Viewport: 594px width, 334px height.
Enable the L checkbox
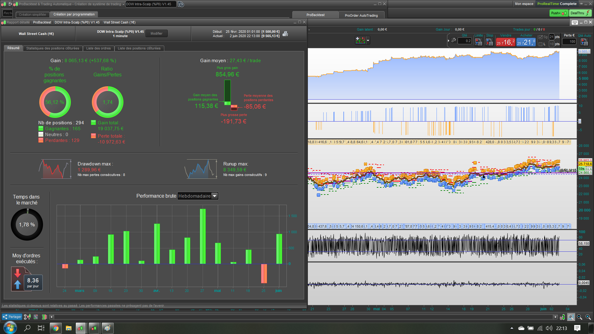pos(541,44)
